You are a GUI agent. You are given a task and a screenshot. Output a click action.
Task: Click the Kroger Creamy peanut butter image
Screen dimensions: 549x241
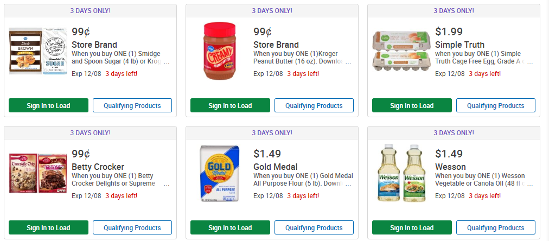[220, 52]
